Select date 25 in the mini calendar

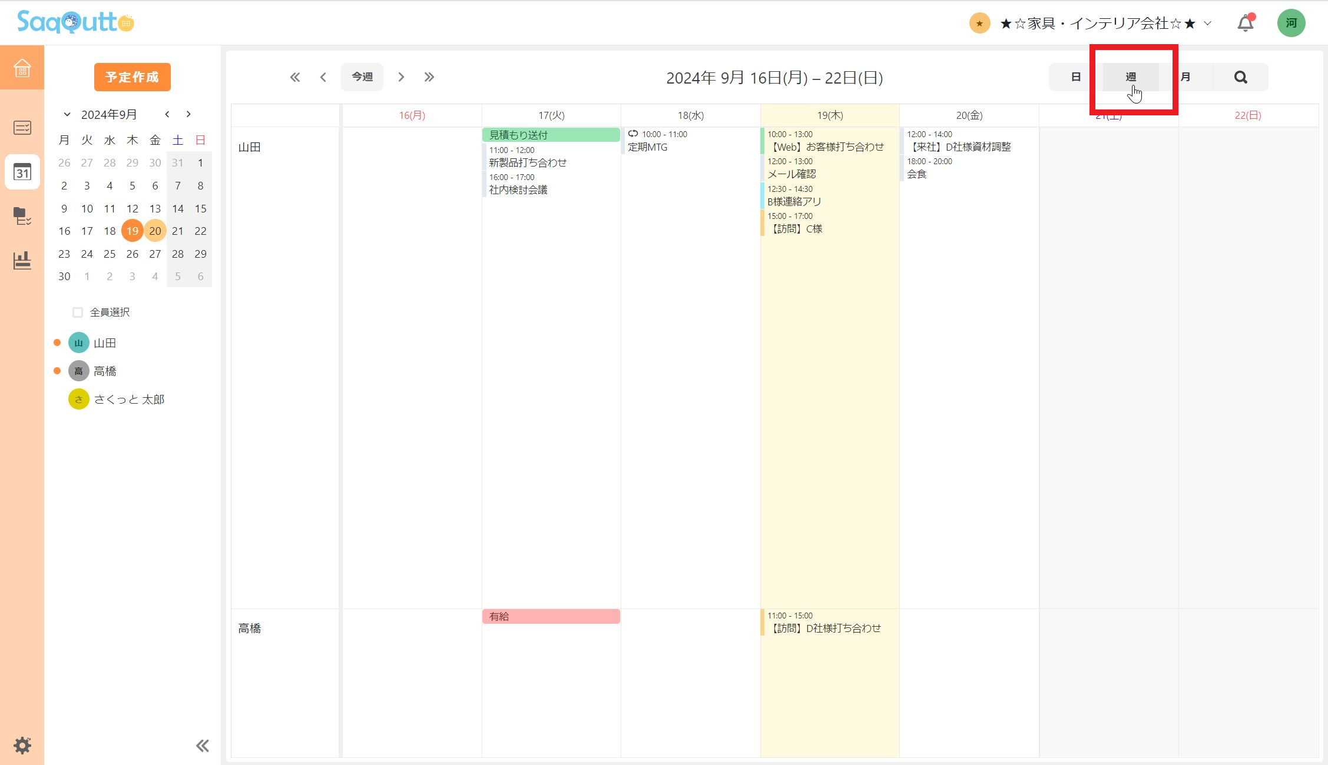(110, 254)
